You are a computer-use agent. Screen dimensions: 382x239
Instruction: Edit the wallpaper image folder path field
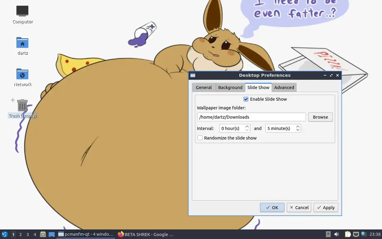251,117
